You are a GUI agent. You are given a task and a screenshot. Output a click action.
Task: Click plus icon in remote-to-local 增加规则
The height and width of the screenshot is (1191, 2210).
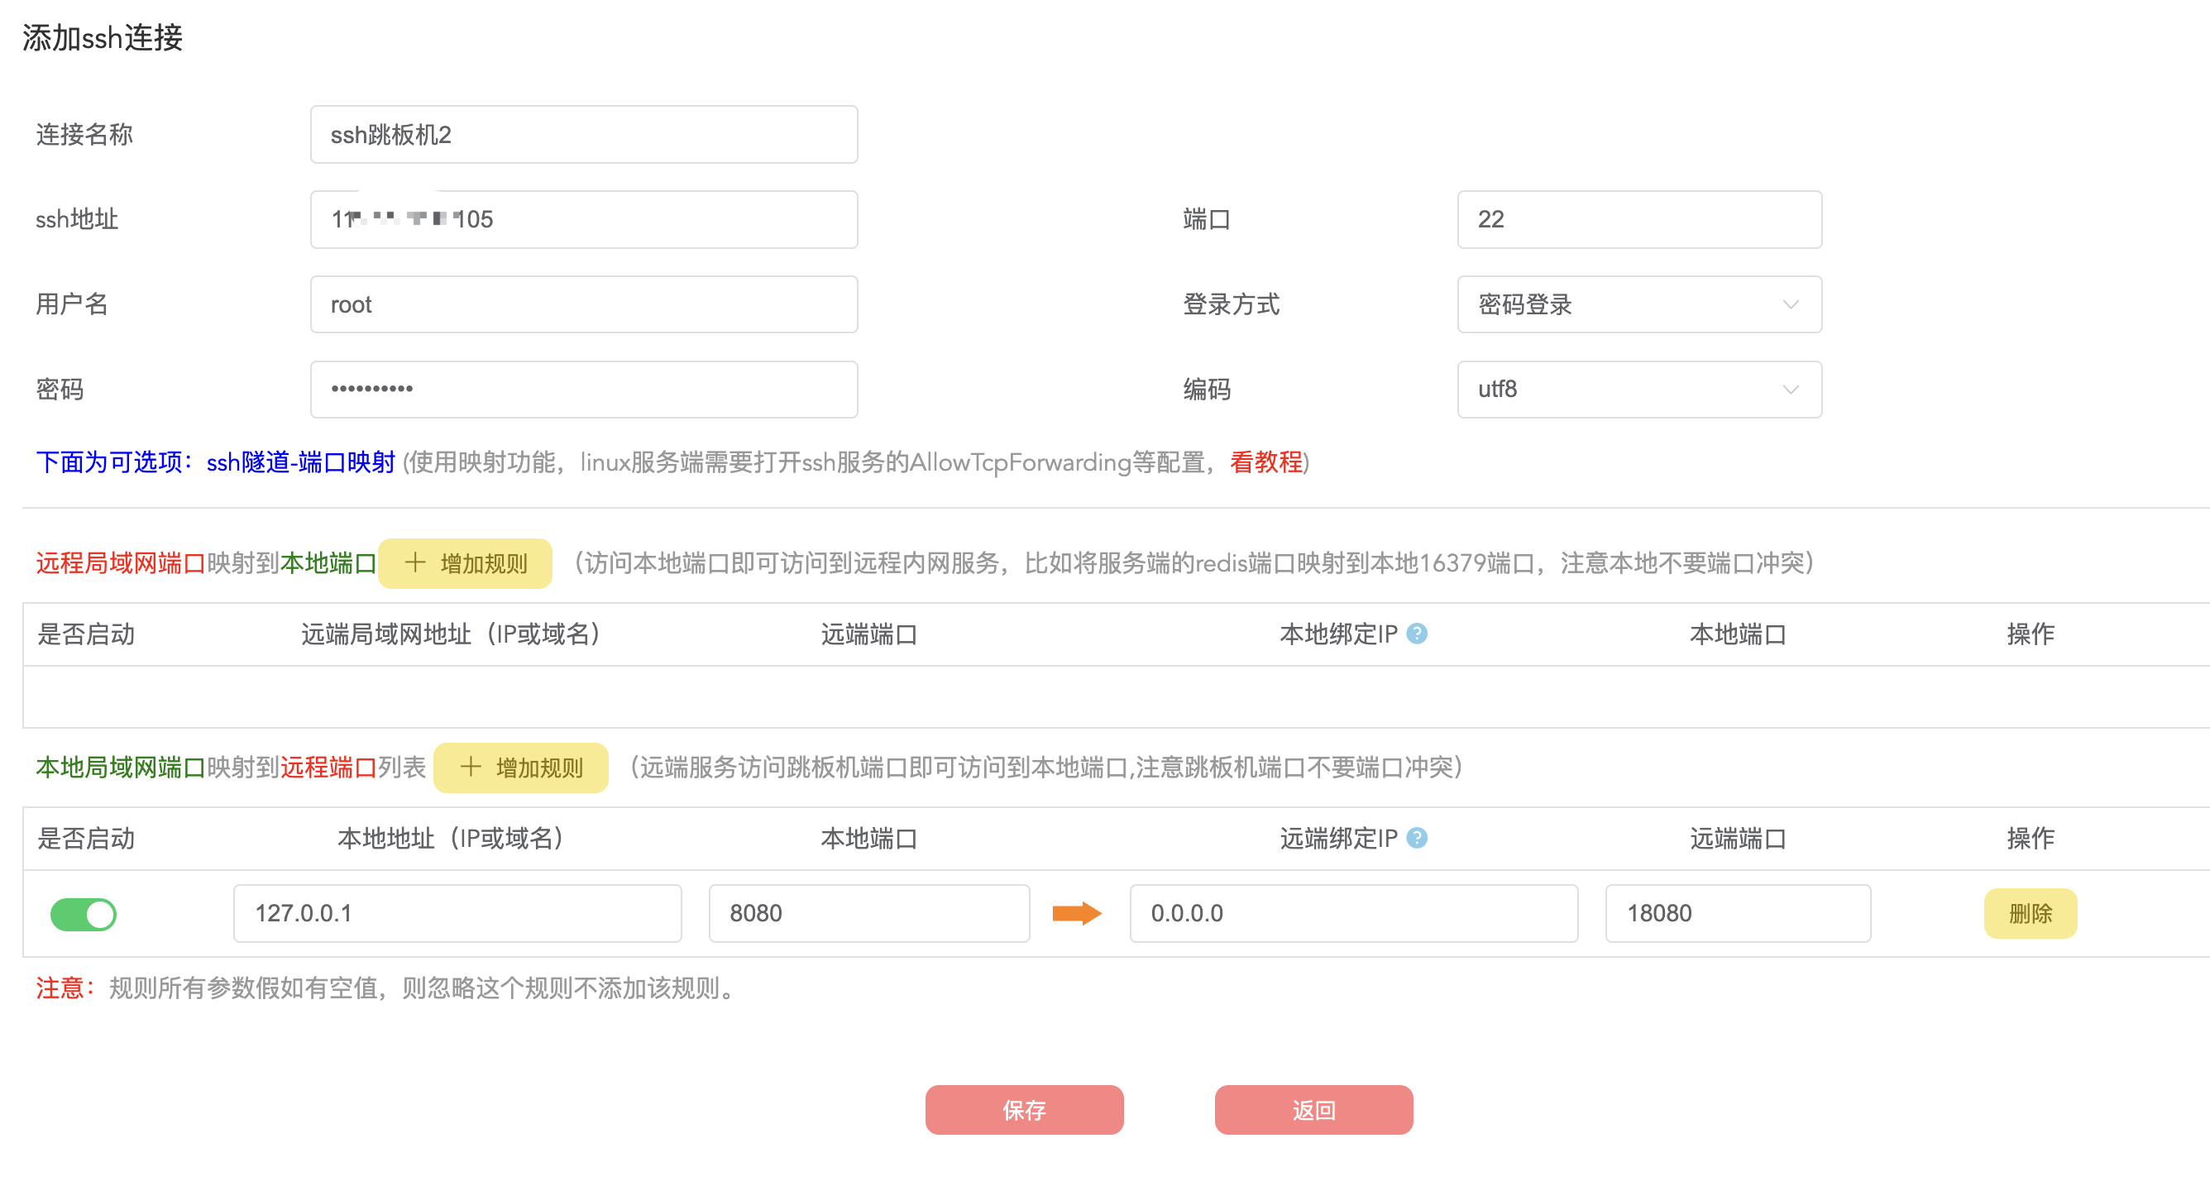415,563
